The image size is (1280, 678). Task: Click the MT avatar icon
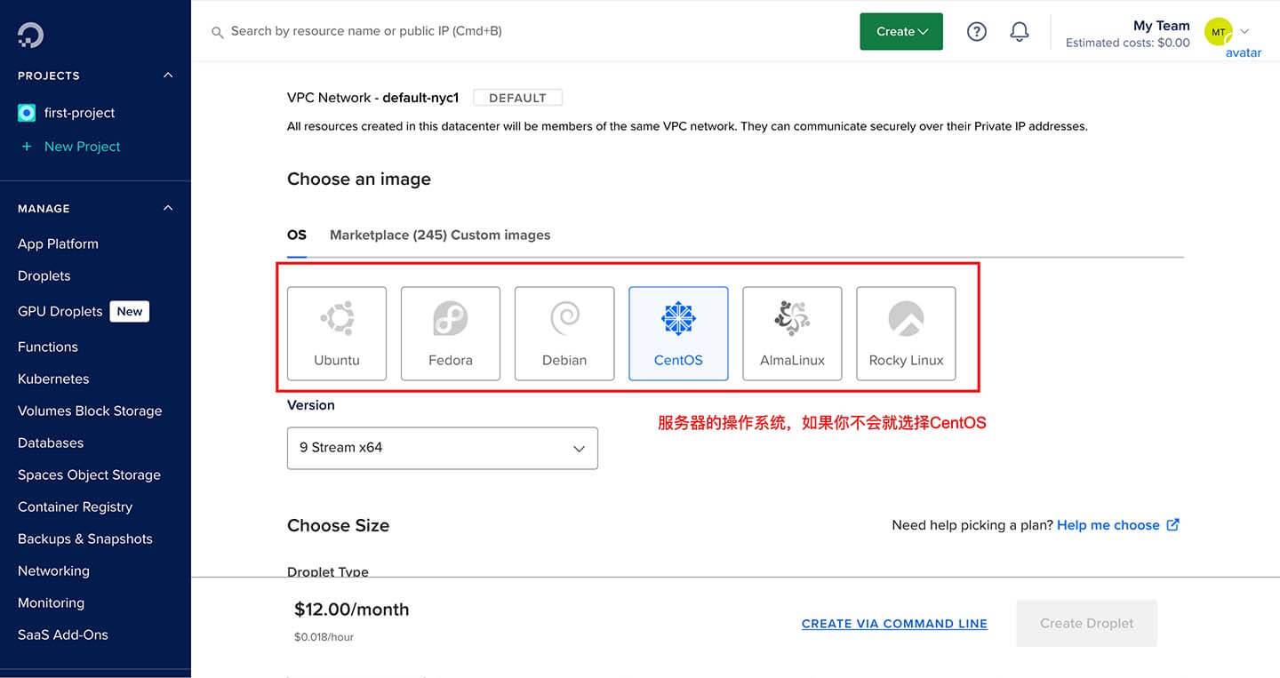point(1218,32)
